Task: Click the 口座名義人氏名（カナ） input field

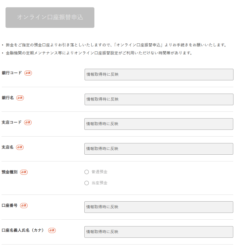Action: pyautogui.click(x=159, y=232)
